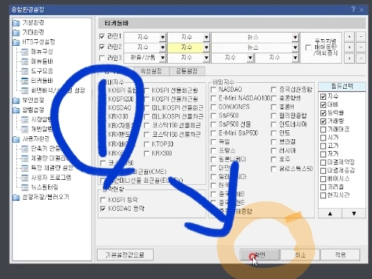Image resolution: width=372 pixels, height=279 pixels.
Task: Switch to the 속성설정 tab
Action: (x=151, y=71)
